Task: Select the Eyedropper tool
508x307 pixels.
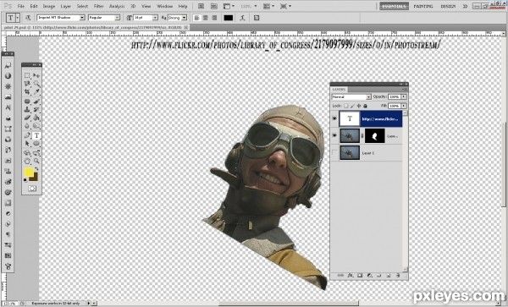Action: coord(36,92)
